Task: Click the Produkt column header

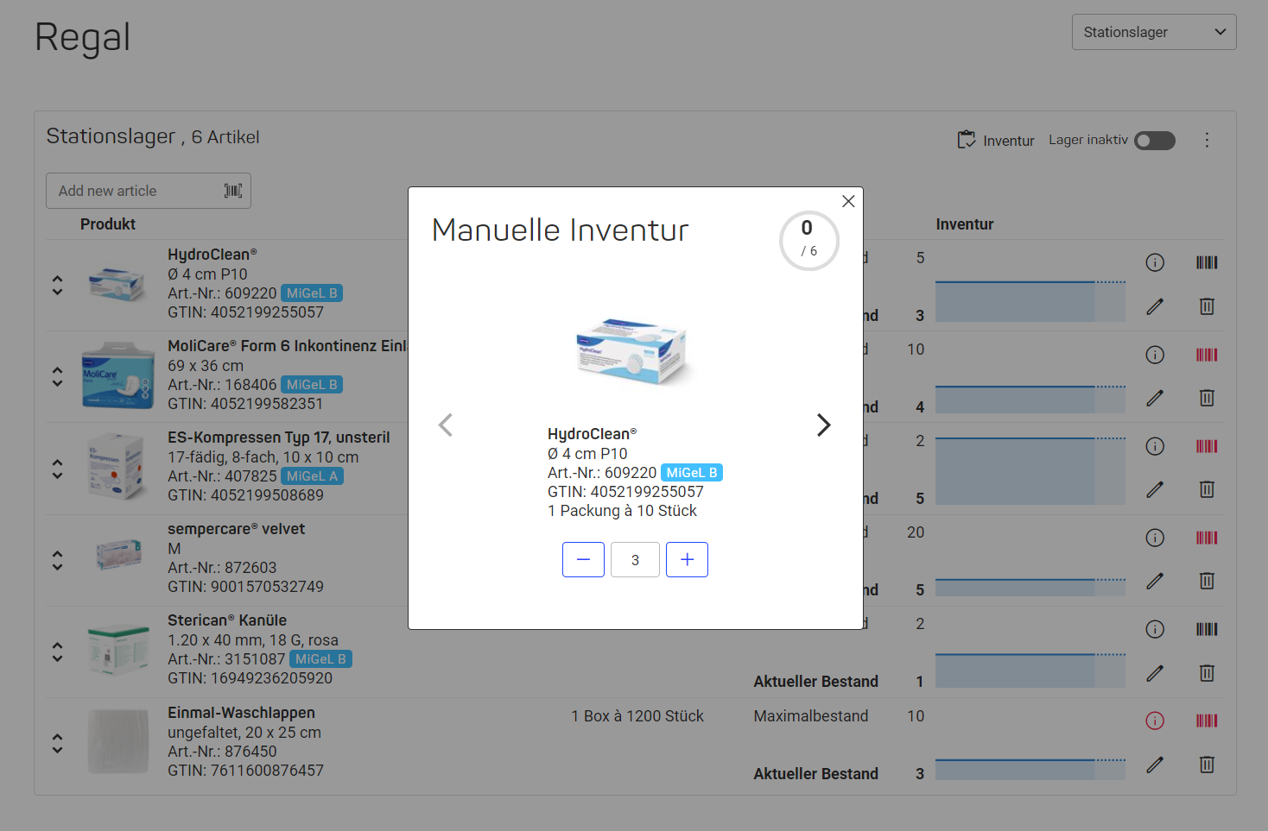Action: (108, 224)
